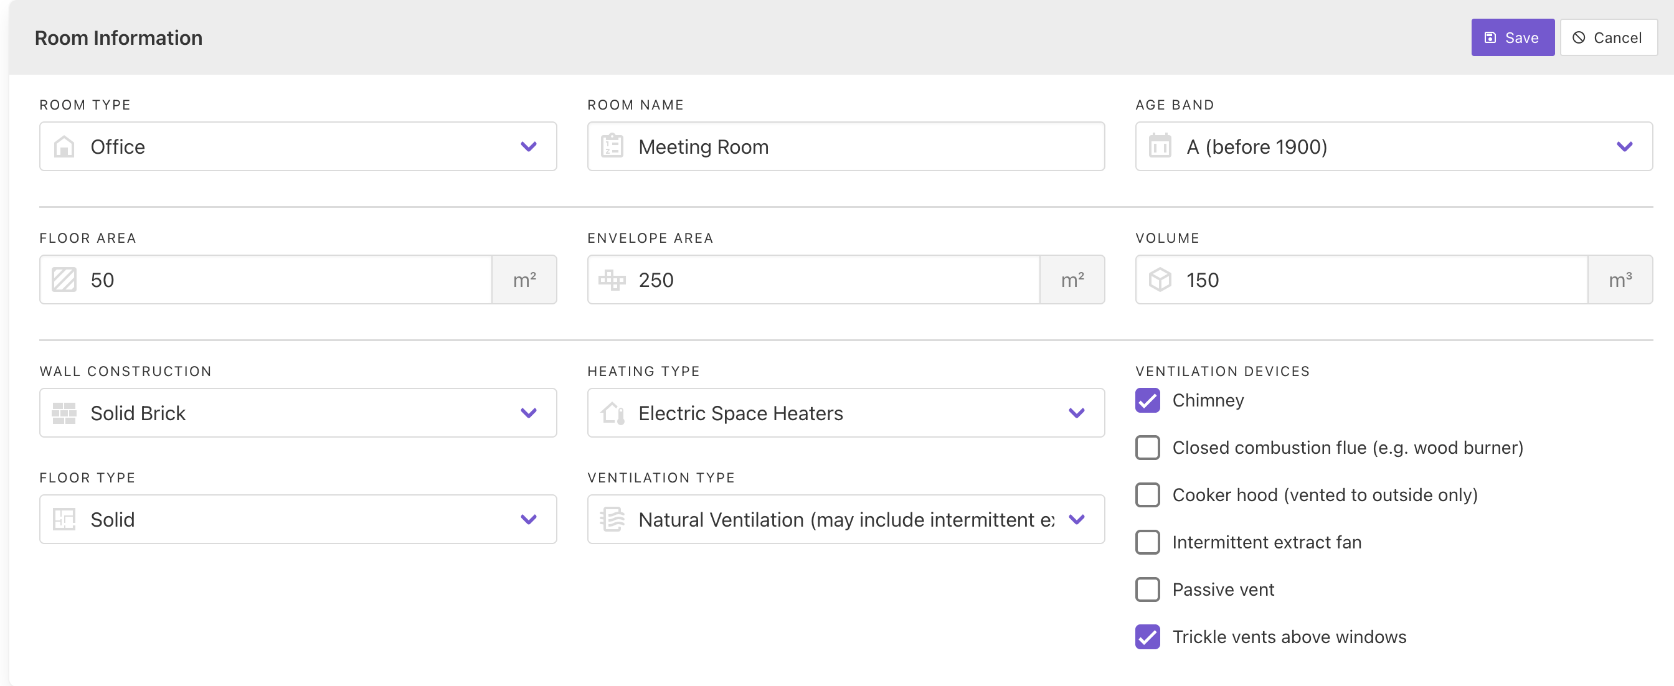Click the hatched floor area icon
Viewport: 1674px width, 686px height.
[x=64, y=280]
